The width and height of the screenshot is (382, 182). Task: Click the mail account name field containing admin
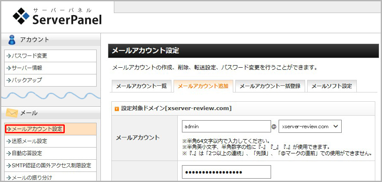click(226, 126)
